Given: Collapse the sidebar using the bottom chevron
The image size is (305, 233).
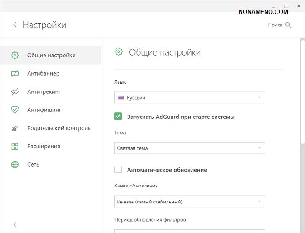Looking at the screenshot, I should pos(15,224).
